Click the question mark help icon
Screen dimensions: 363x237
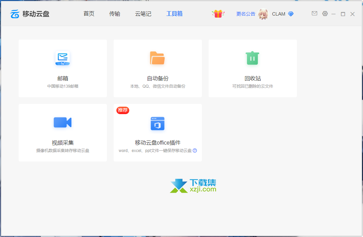195,151
